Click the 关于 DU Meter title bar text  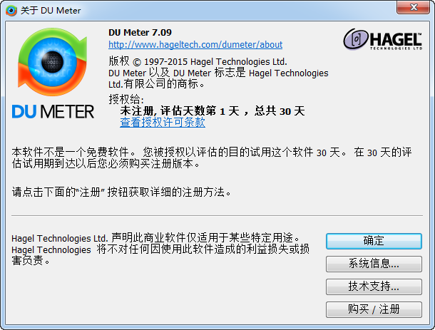51,11
